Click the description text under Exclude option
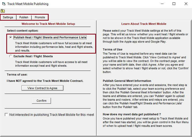 tap(51, 64)
